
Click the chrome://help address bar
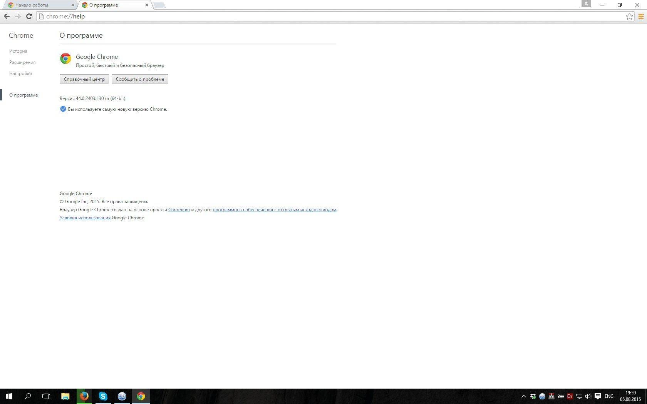coord(335,16)
